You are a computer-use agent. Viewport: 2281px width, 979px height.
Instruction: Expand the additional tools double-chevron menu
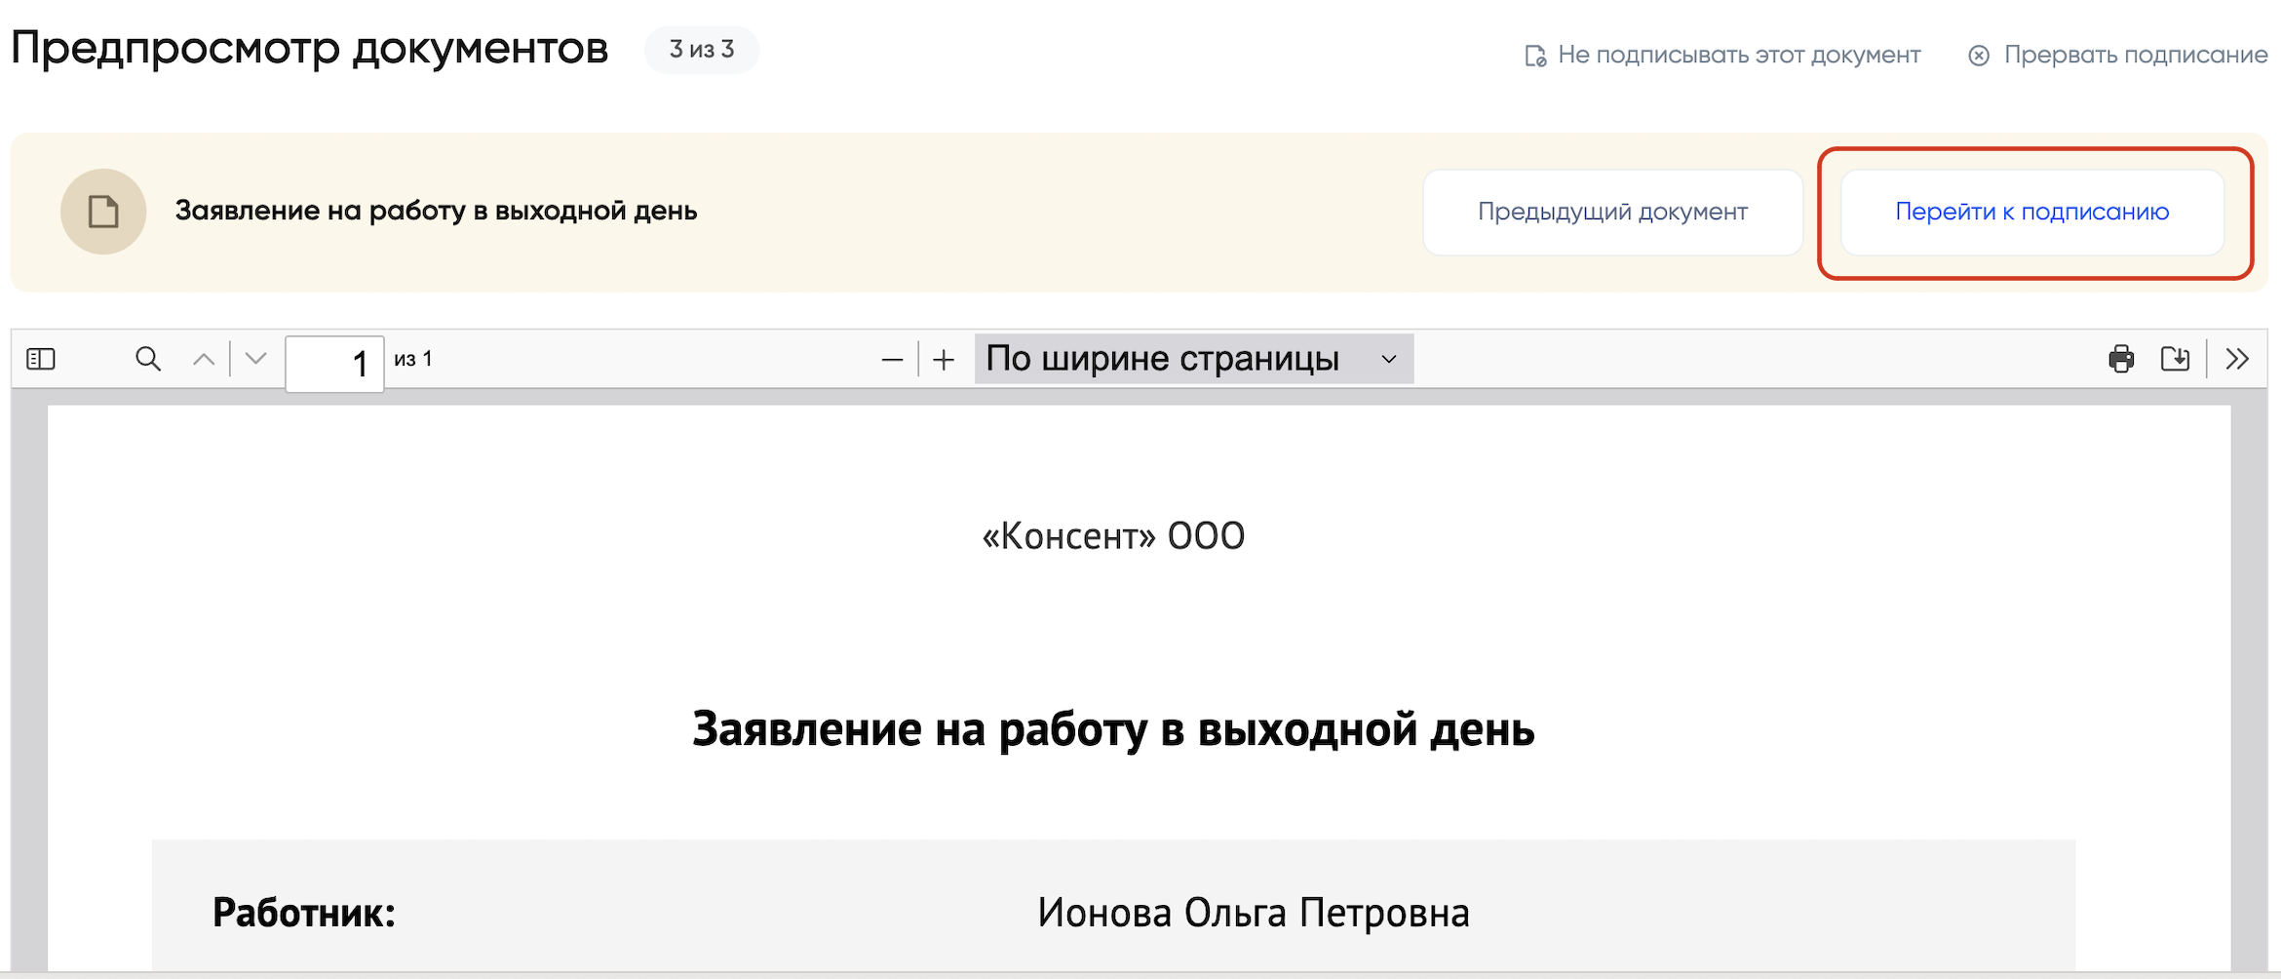(2237, 359)
